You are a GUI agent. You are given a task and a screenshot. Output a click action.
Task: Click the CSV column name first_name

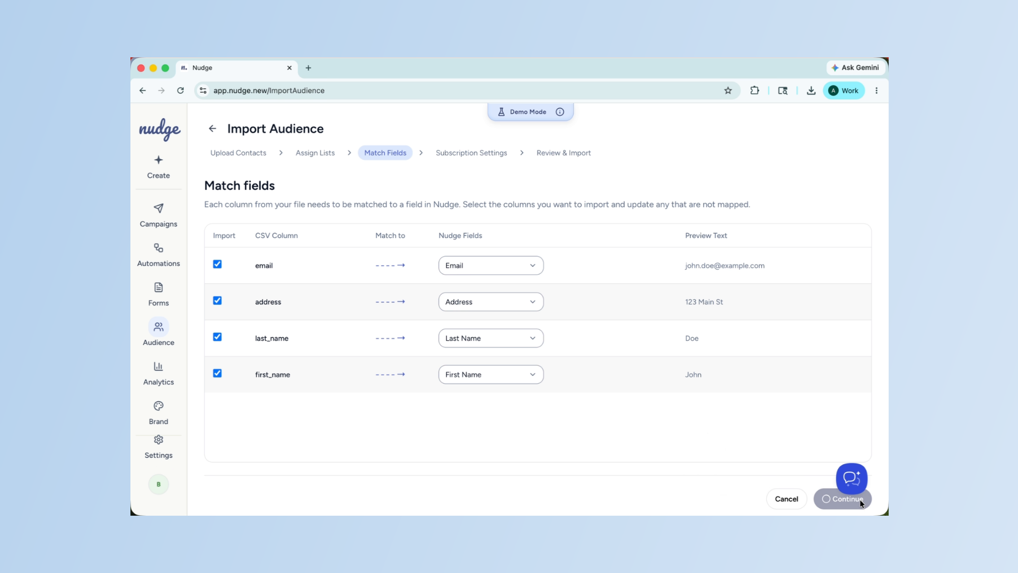[273, 375]
